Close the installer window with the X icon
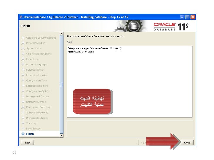This screenshot has width=214, height=160. pyautogui.click(x=193, y=17)
